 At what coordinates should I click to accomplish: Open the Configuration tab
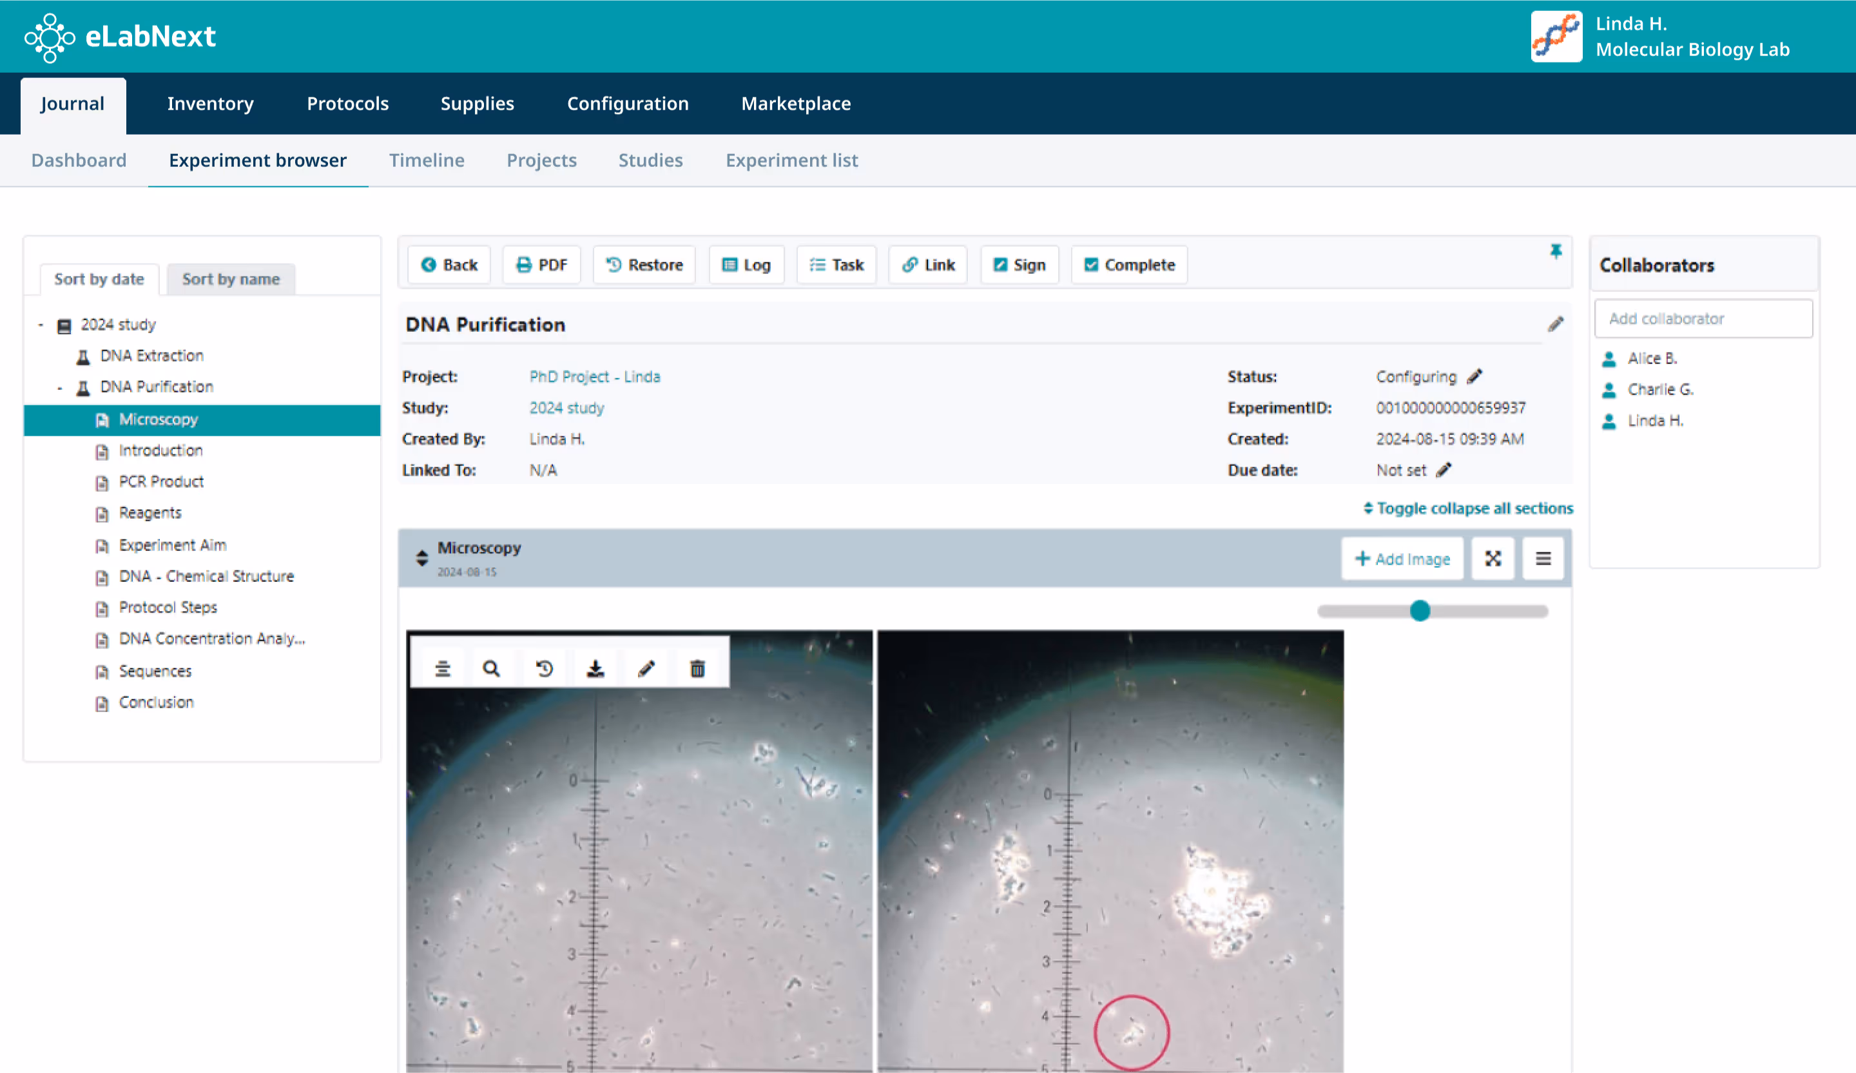pyautogui.click(x=628, y=103)
